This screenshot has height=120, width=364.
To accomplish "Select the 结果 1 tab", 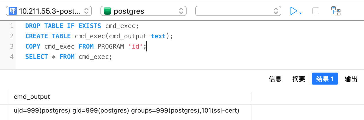I will [325, 79].
